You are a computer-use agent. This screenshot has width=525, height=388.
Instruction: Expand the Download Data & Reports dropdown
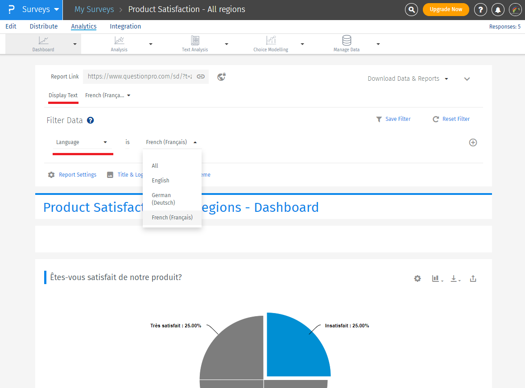pyautogui.click(x=408, y=79)
